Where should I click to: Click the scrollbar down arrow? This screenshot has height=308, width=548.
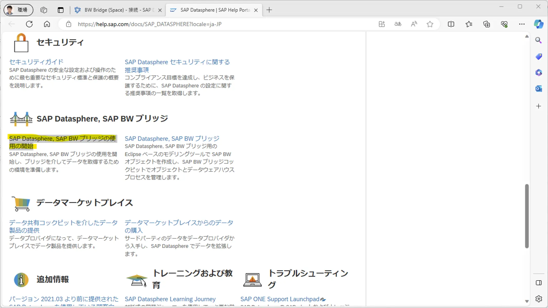527,301
